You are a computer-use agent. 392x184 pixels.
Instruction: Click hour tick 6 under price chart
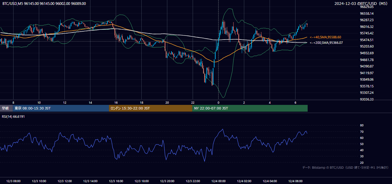pos(295,102)
